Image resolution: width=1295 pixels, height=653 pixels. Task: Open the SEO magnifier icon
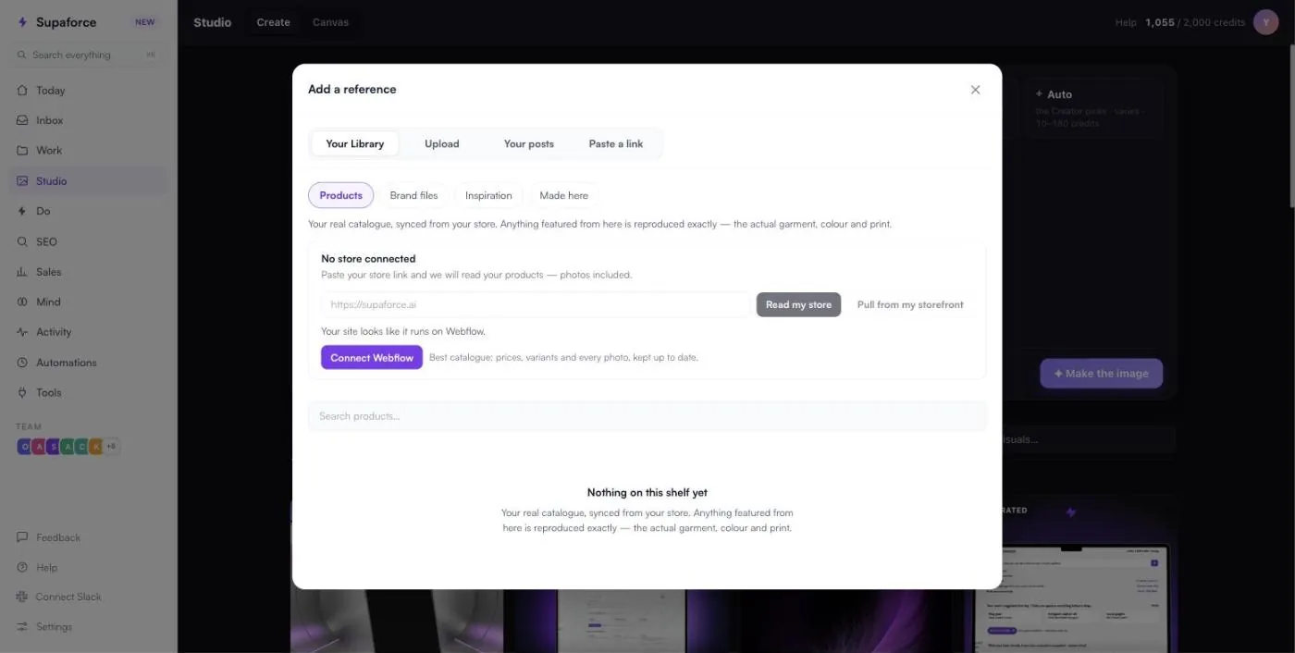22,241
